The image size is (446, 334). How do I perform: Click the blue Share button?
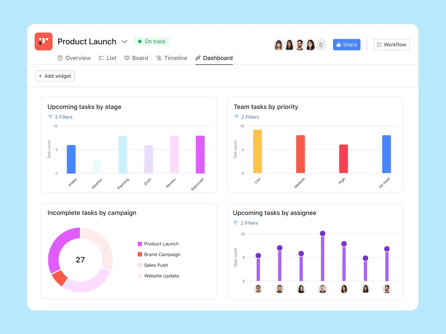[x=346, y=45]
